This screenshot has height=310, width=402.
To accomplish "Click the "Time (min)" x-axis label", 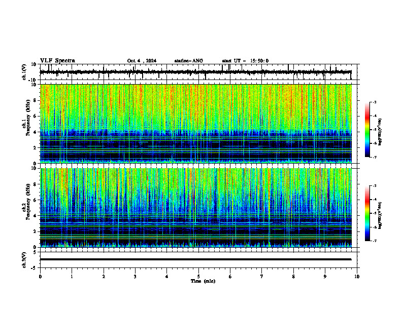I will 203,281.
